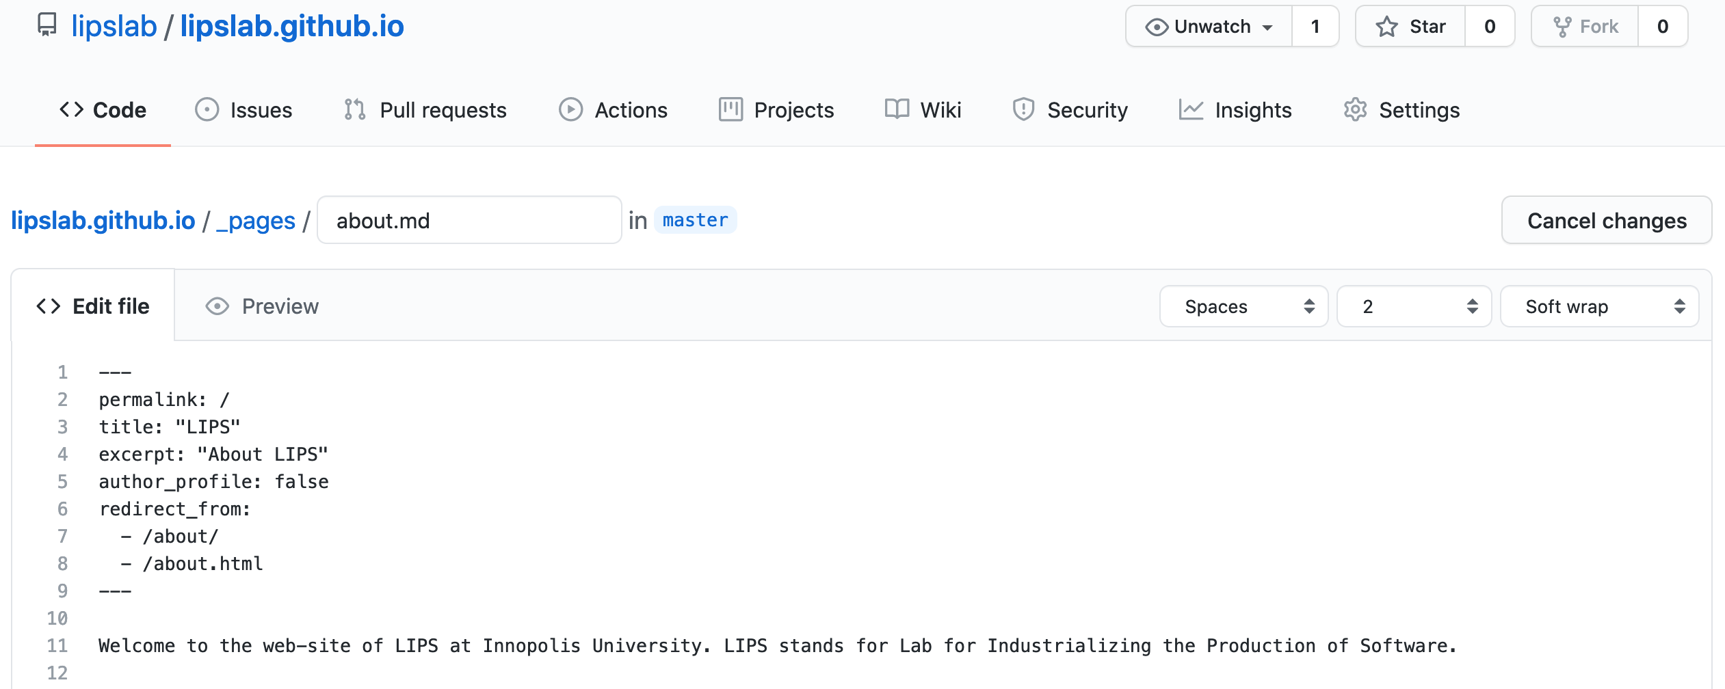Open the Projects tab
1725x689 pixels.
pyautogui.click(x=776, y=110)
